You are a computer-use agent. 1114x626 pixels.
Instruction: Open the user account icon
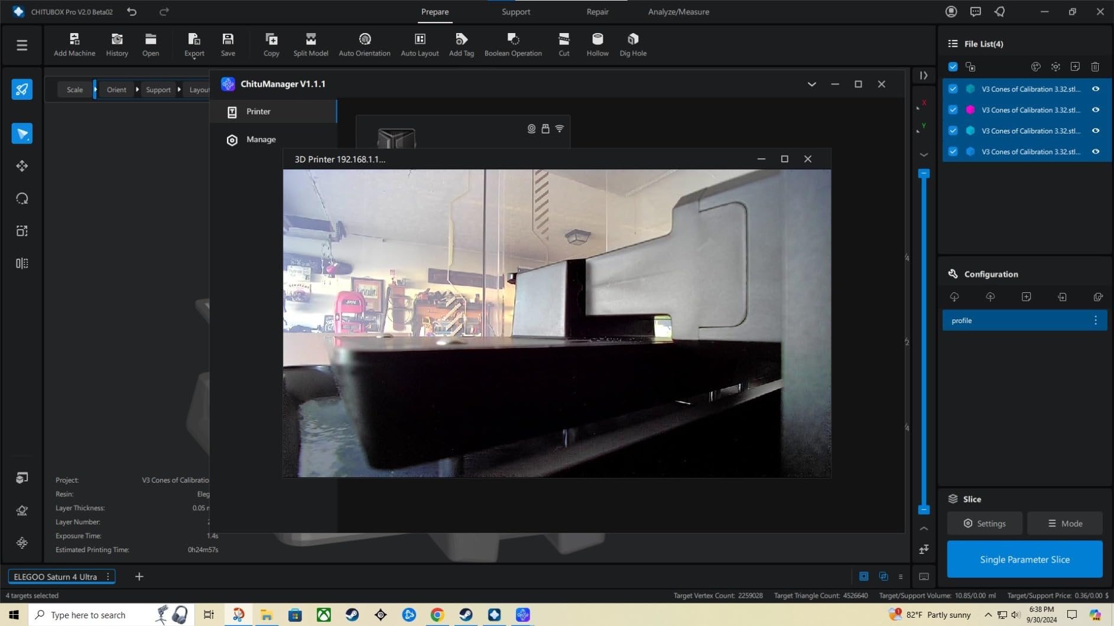pos(951,12)
